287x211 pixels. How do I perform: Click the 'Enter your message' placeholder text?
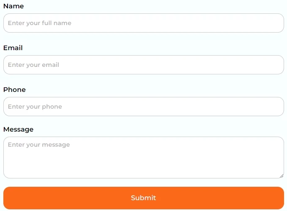(39, 145)
